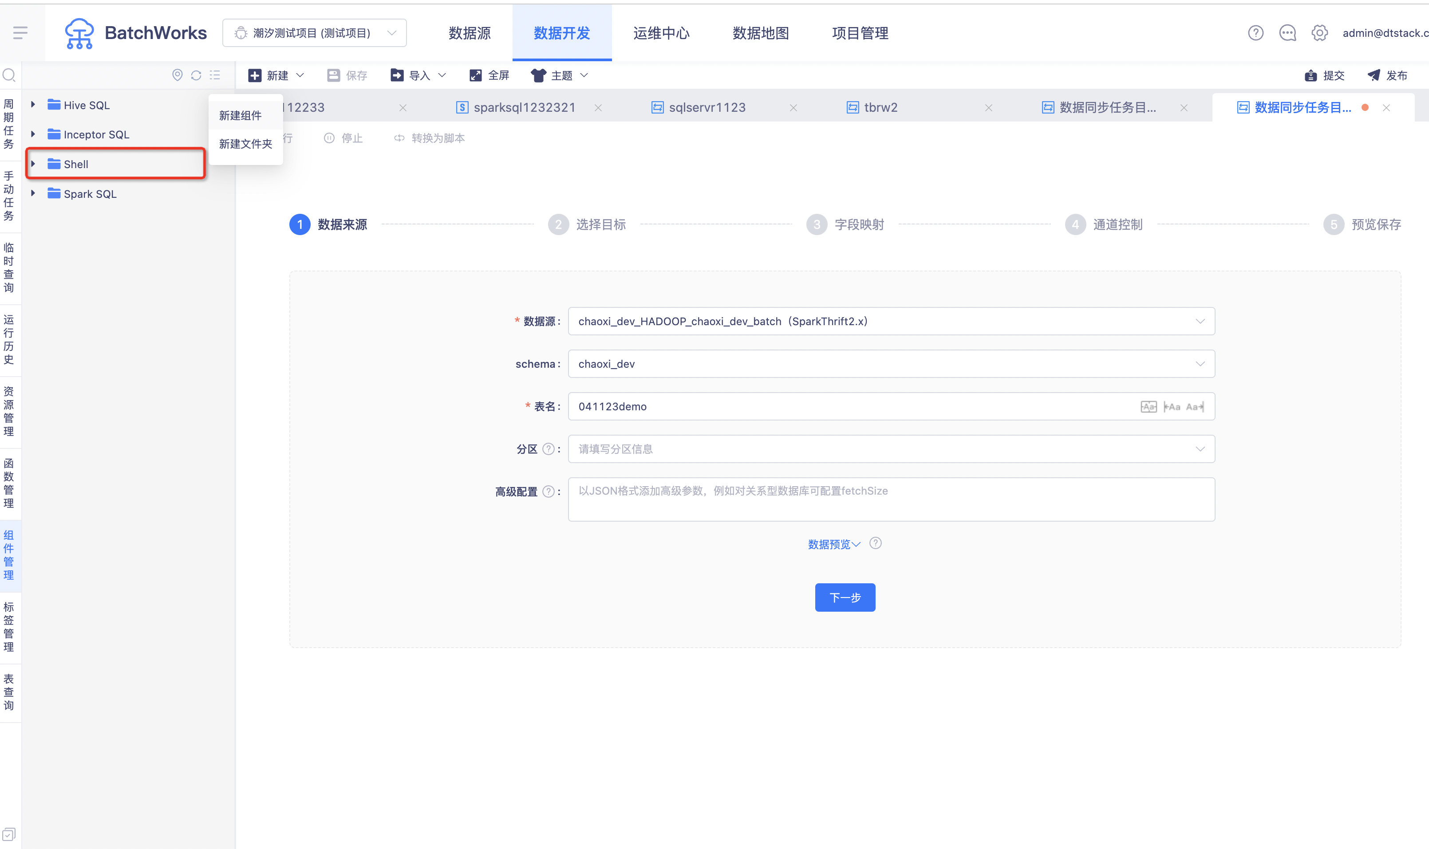
Task: Click the right-align Aa icon in 表名 field
Action: [x=1195, y=407]
